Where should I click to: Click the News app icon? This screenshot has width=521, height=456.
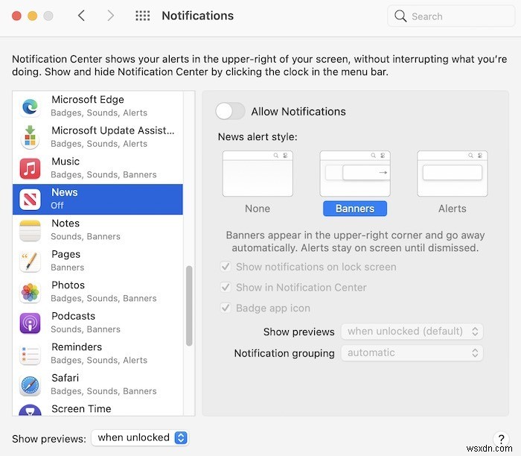coord(30,199)
